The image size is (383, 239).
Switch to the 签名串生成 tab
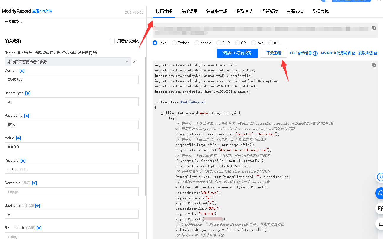coord(217,11)
